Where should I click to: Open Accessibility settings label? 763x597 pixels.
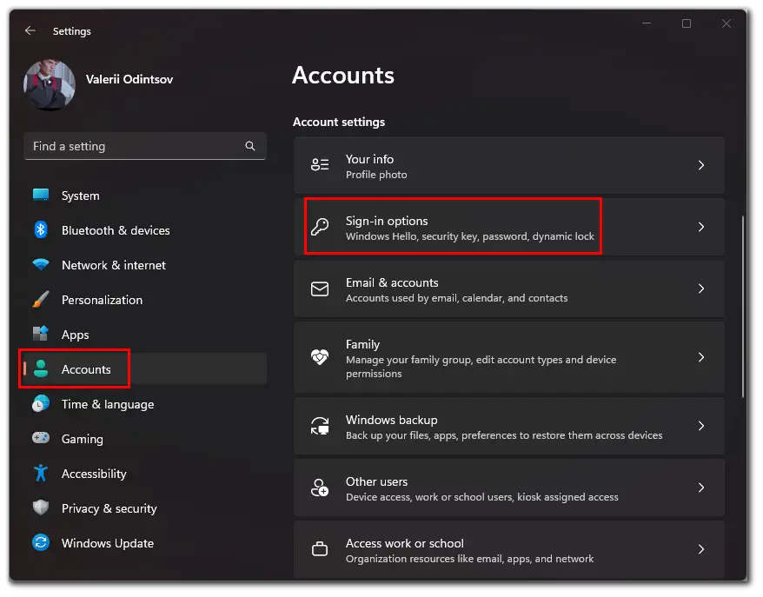94,474
